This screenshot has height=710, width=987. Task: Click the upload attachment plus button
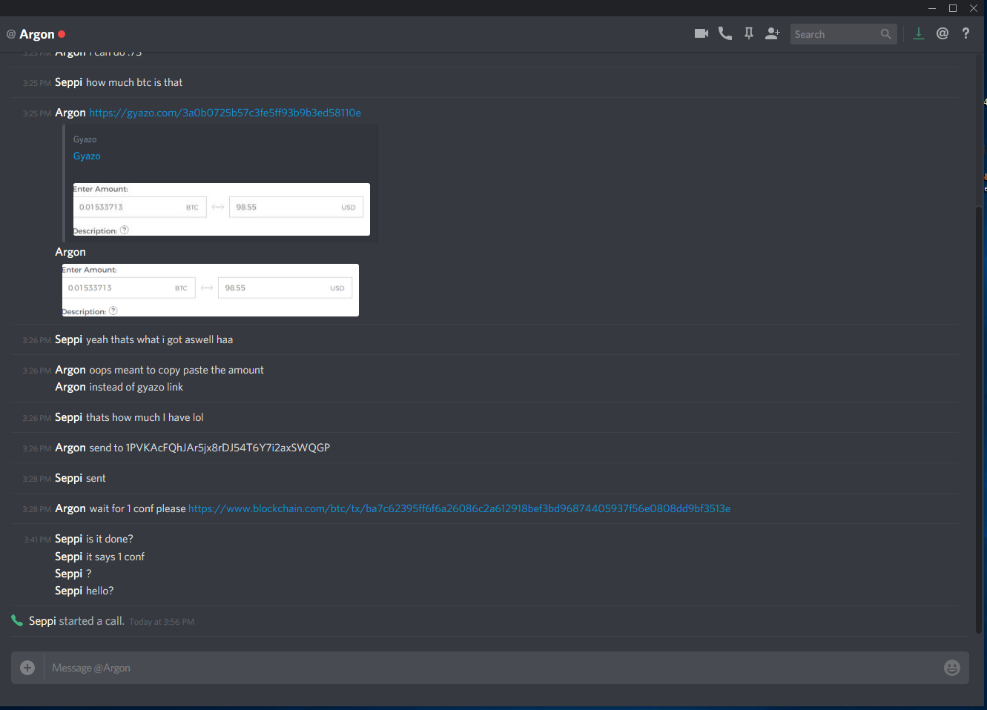[27, 668]
